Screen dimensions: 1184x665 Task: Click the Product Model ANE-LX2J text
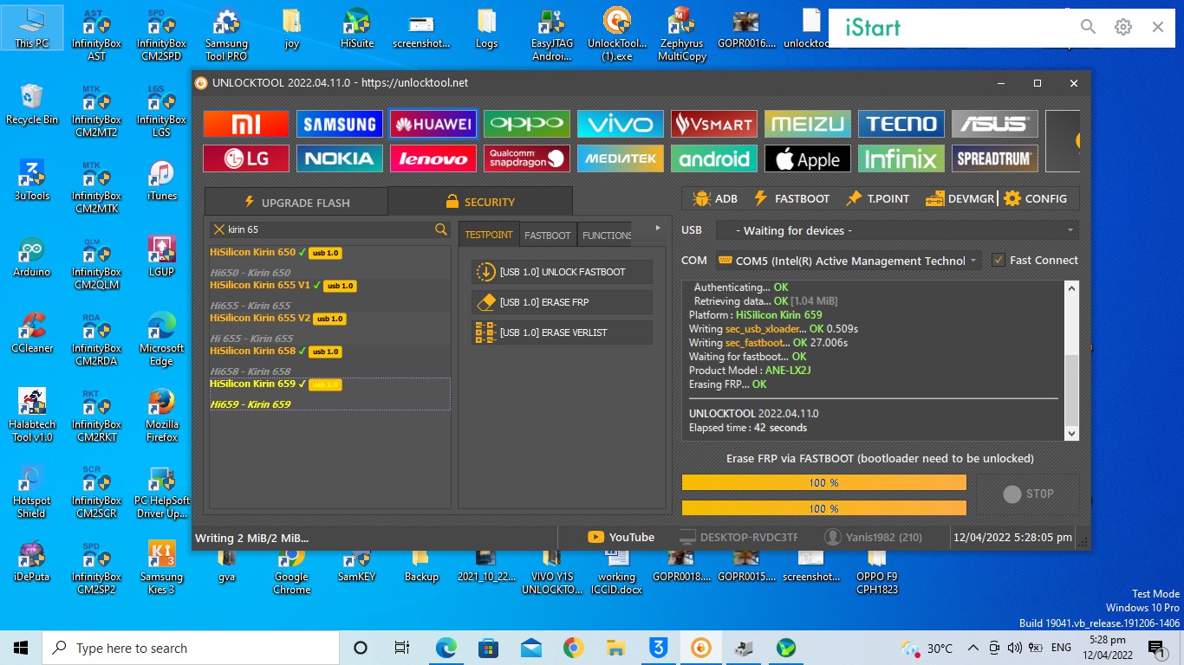click(x=750, y=370)
